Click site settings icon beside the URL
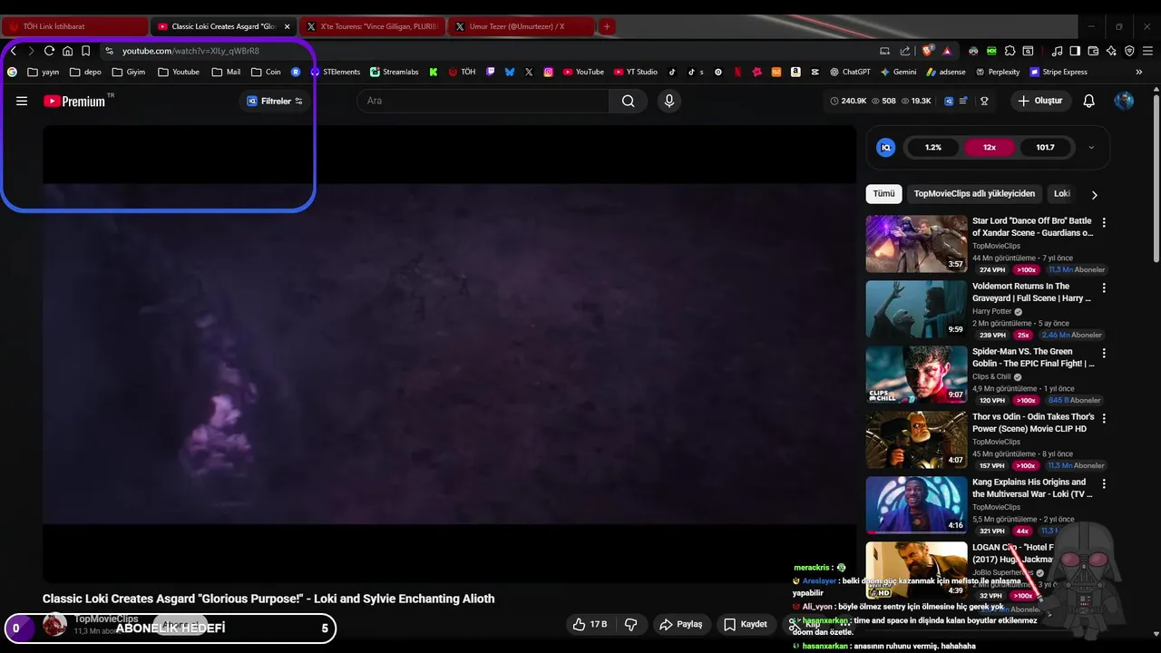 110,51
